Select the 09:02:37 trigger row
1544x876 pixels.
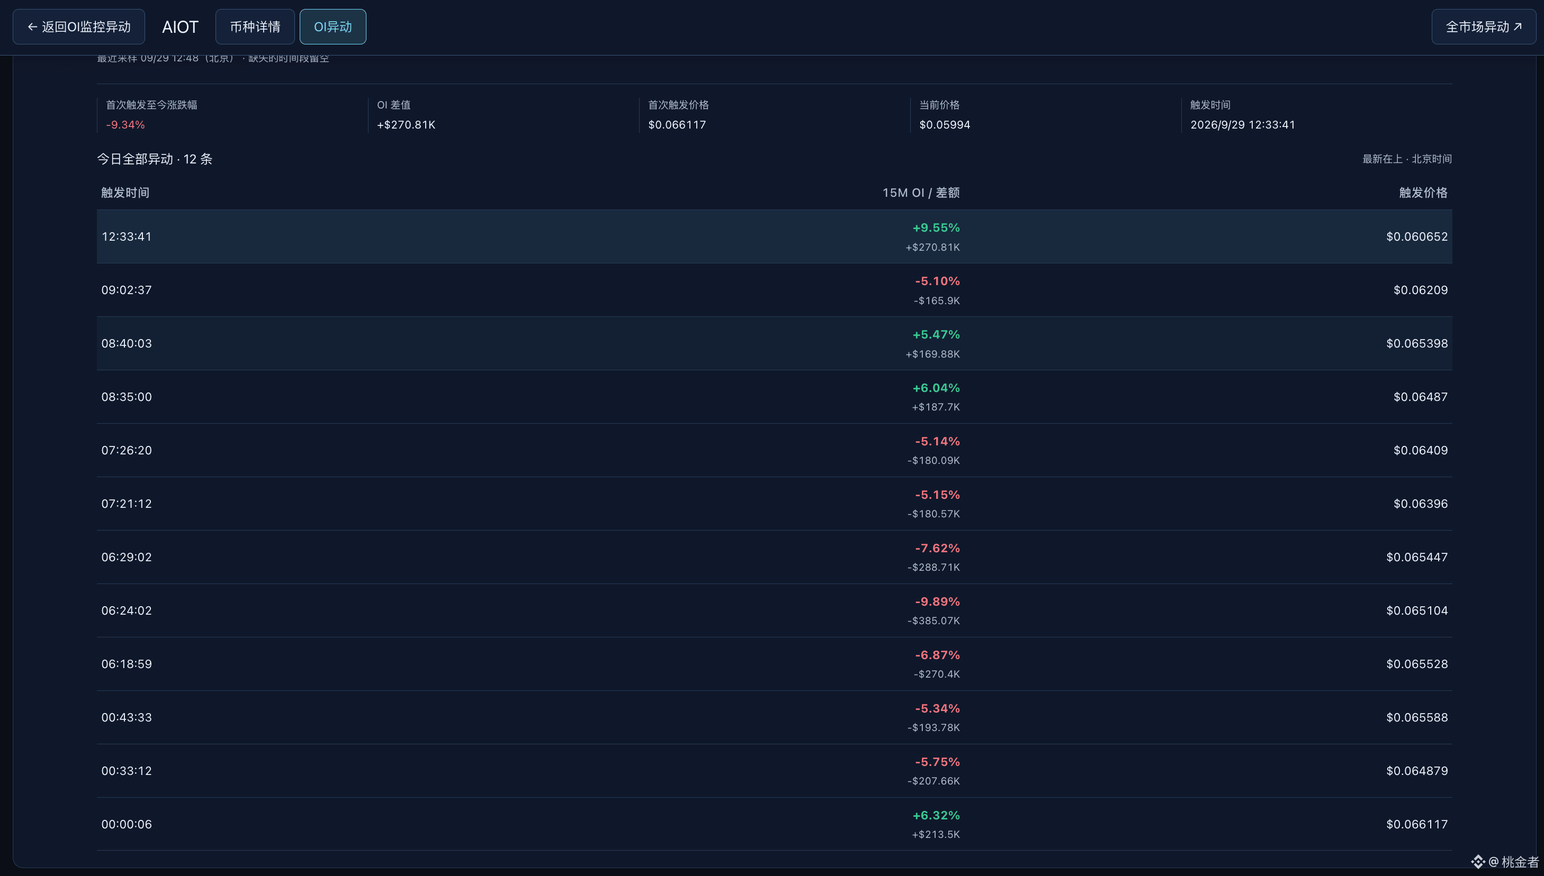pyautogui.click(x=775, y=290)
